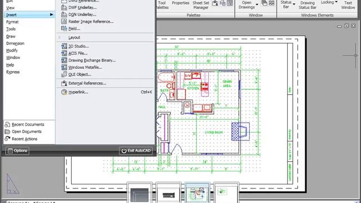This screenshot has height=203, width=361.
Task: Open the View menu
Action: pos(10,8)
